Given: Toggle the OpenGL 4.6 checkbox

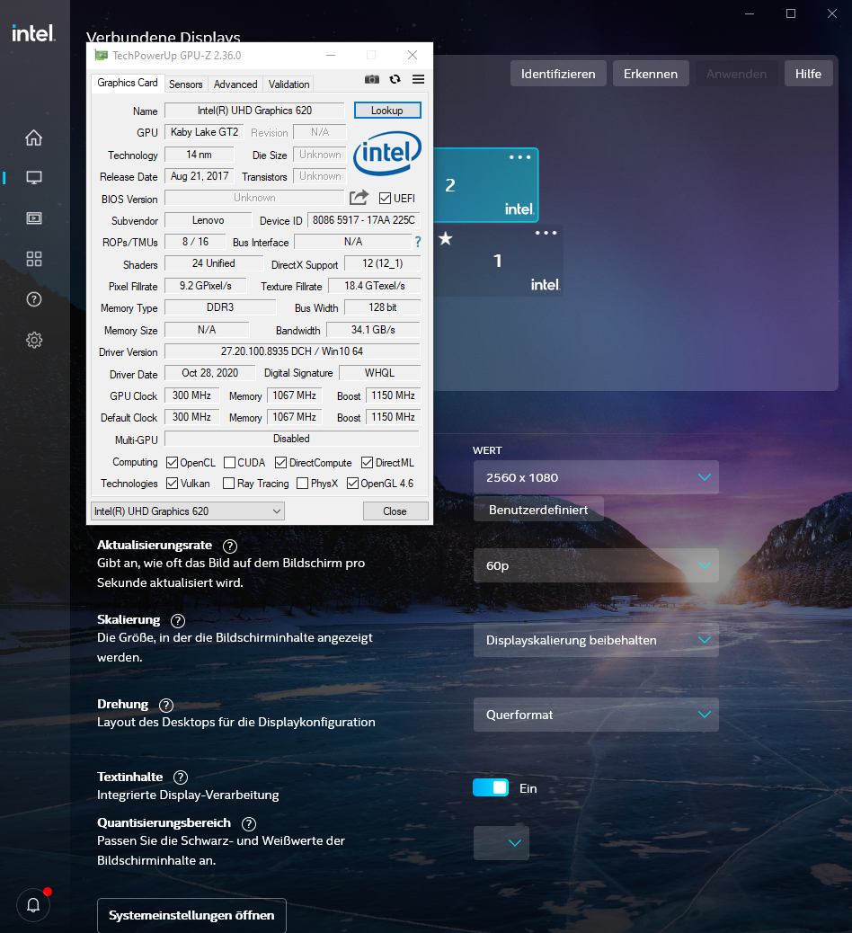Looking at the screenshot, I should click(x=353, y=484).
